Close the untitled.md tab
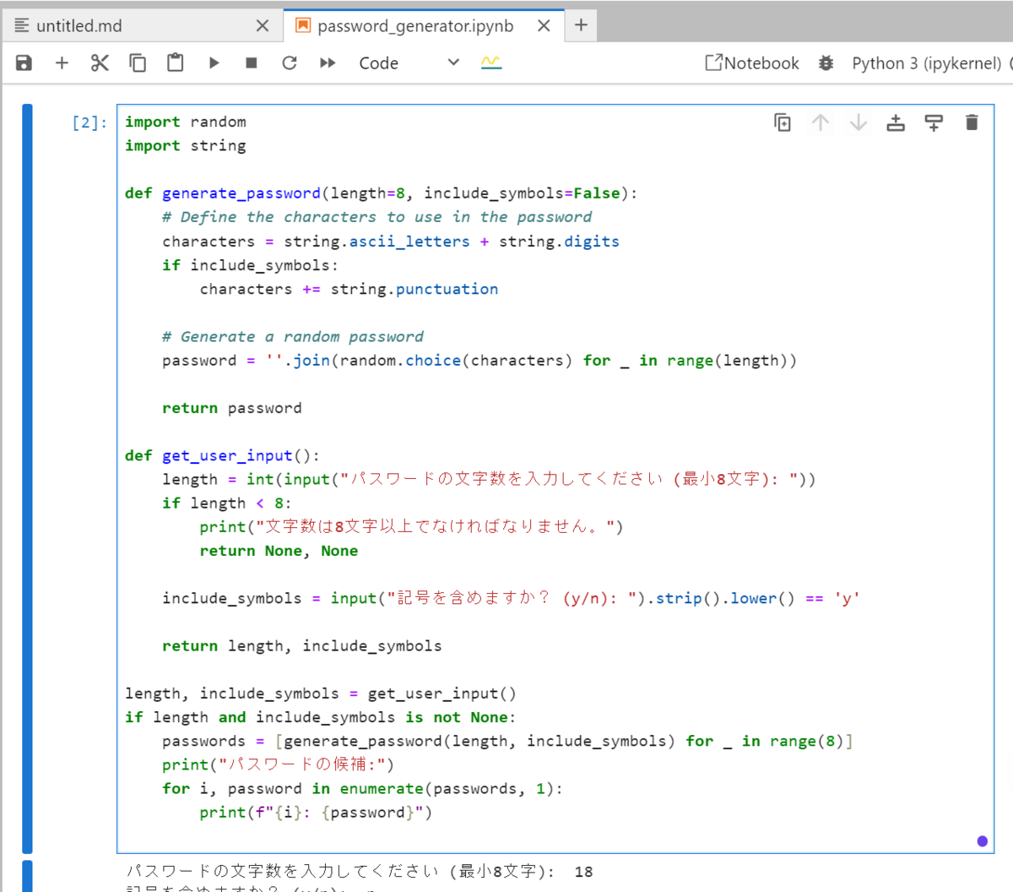Image resolution: width=1013 pixels, height=892 pixels. click(x=263, y=26)
